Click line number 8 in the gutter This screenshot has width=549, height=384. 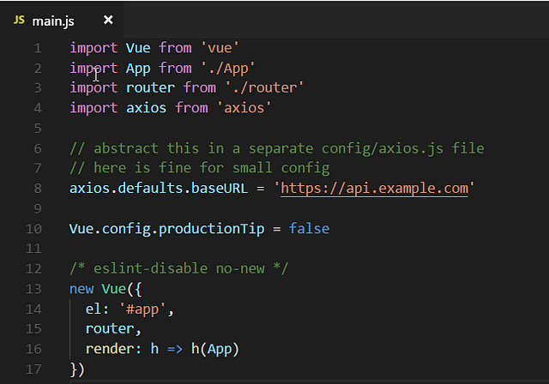pyautogui.click(x=37, y=189)
